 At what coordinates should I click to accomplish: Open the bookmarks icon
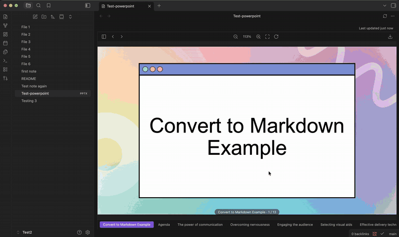[x=48, y=5]
